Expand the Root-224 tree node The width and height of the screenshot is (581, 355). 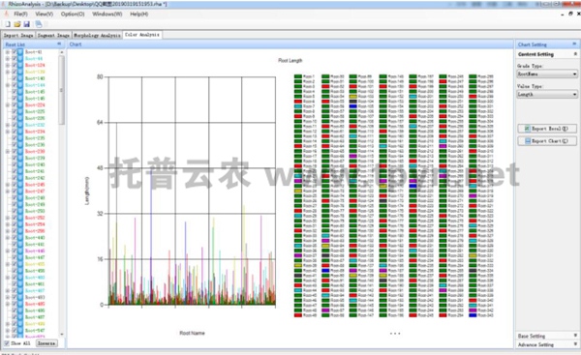point(8,105)
